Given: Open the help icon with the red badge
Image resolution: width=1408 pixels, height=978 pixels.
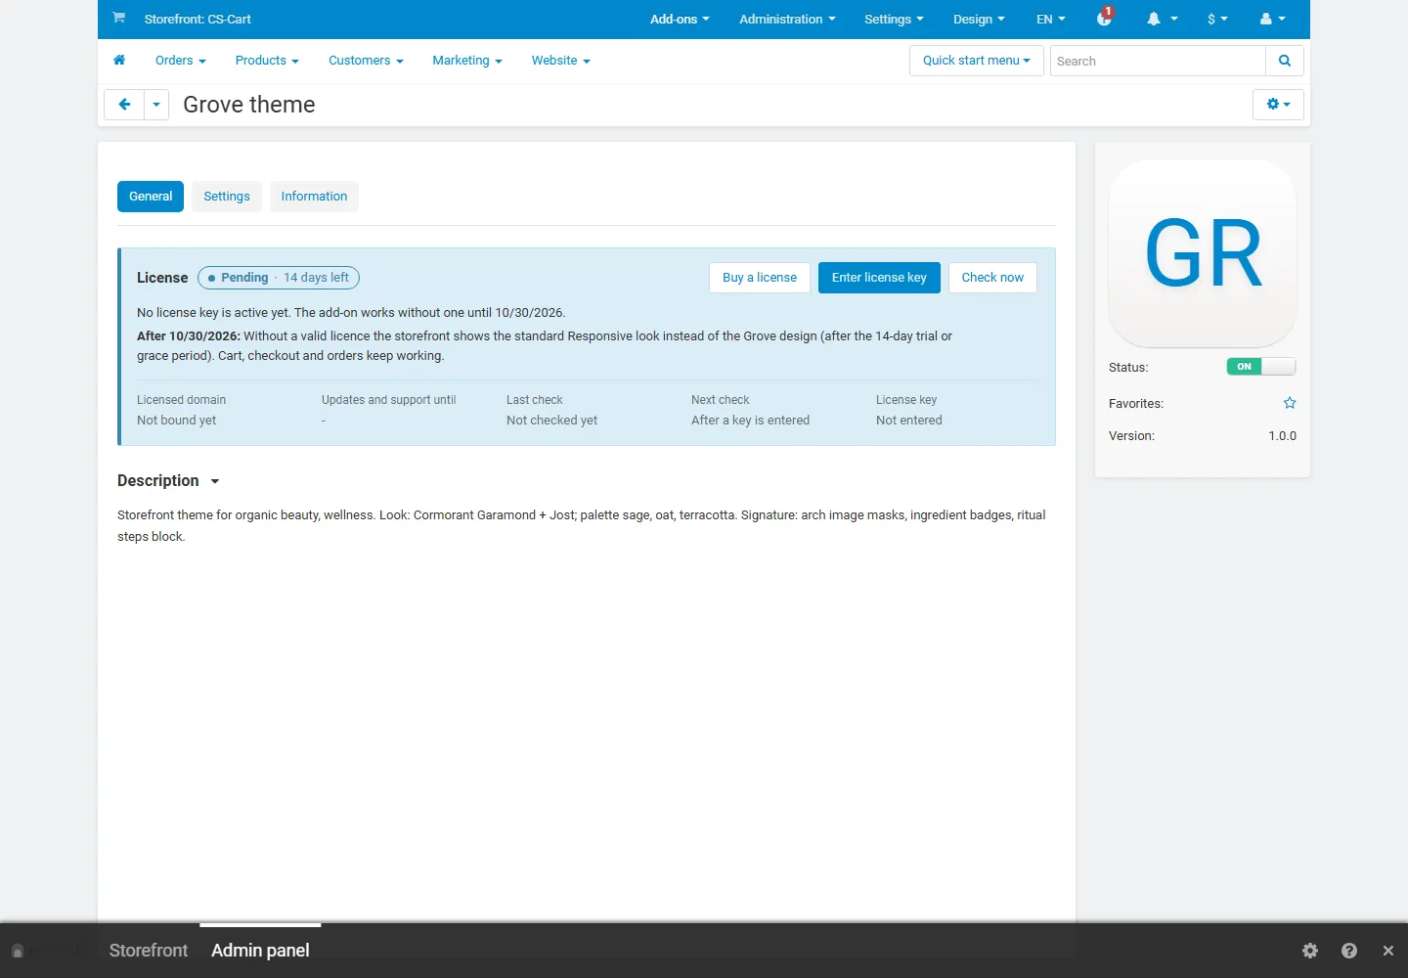Looking at the screenshot, I should tap(1105, 18).
